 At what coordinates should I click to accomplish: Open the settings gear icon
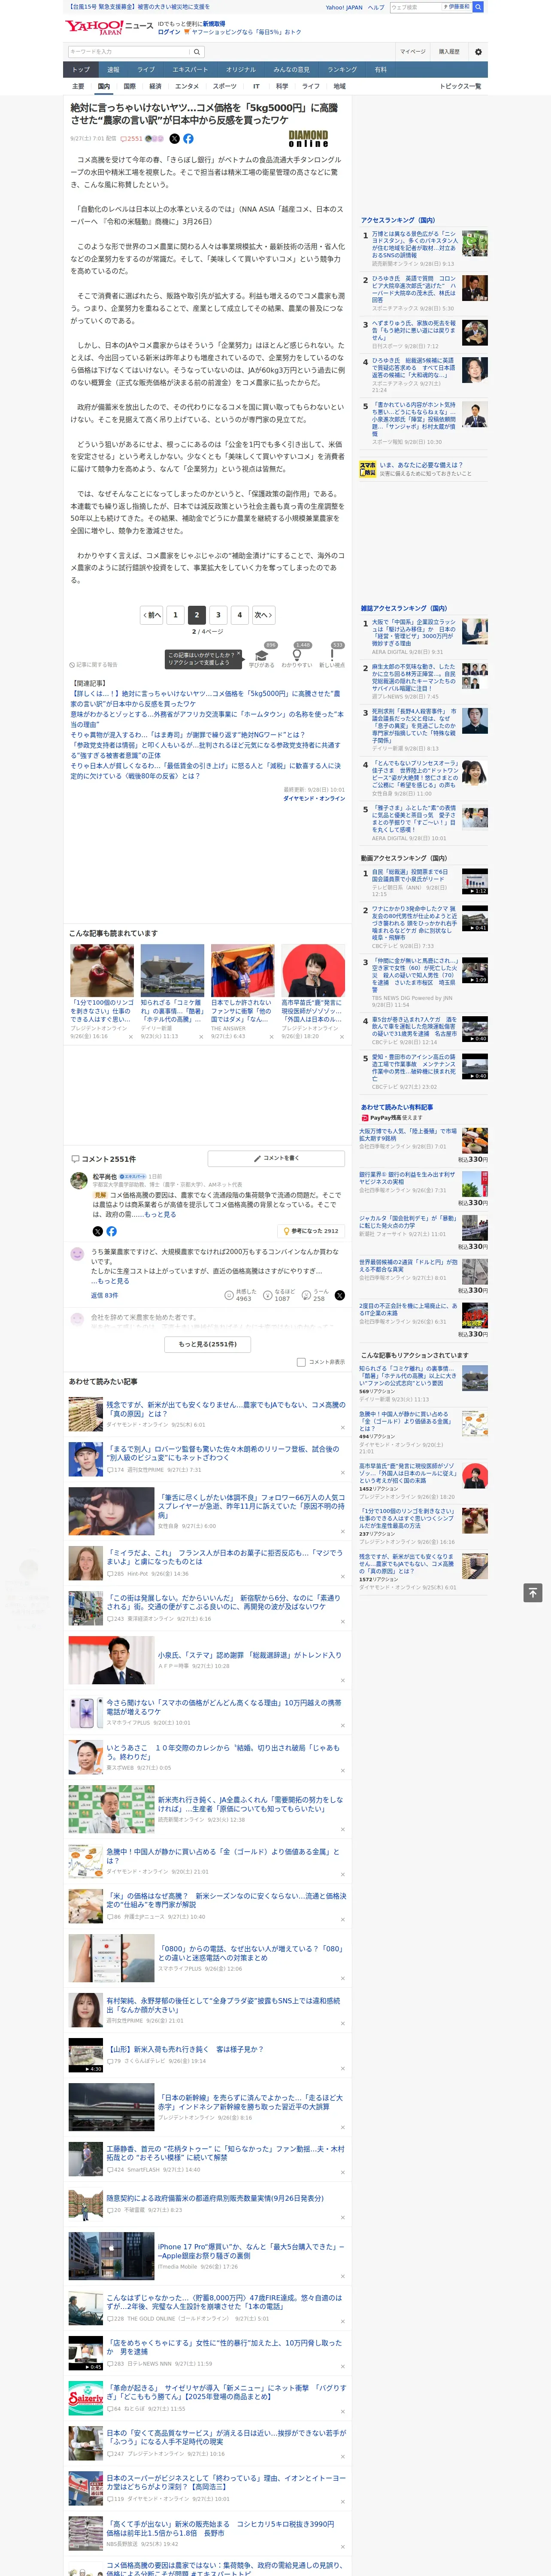[x=478, y=52]
